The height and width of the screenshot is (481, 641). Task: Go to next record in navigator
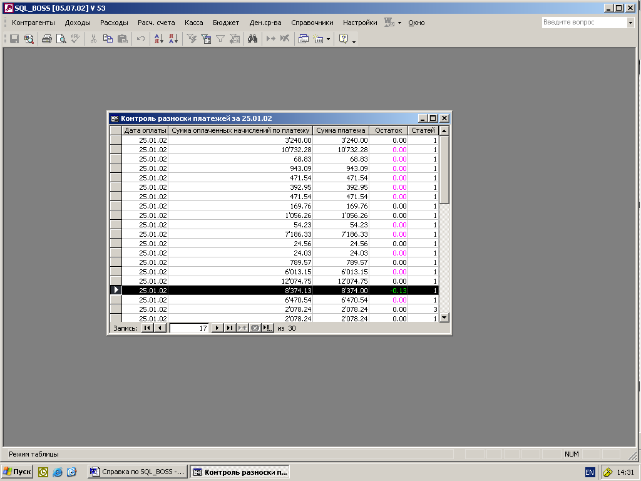click(217, 328)
